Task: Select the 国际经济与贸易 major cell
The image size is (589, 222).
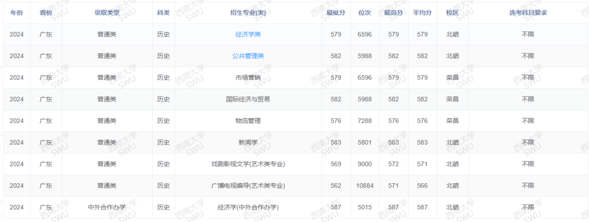Action: (248, 99)
